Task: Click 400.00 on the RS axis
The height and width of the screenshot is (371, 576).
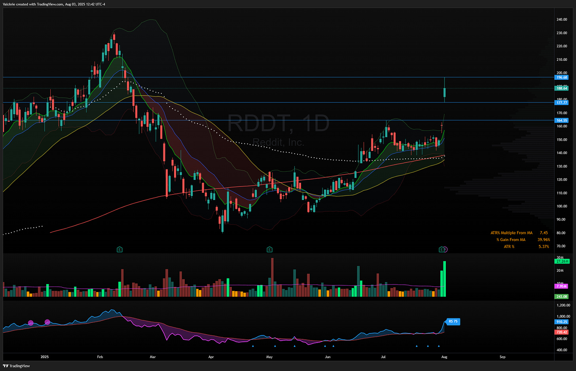Action: [x=563, y=350]
